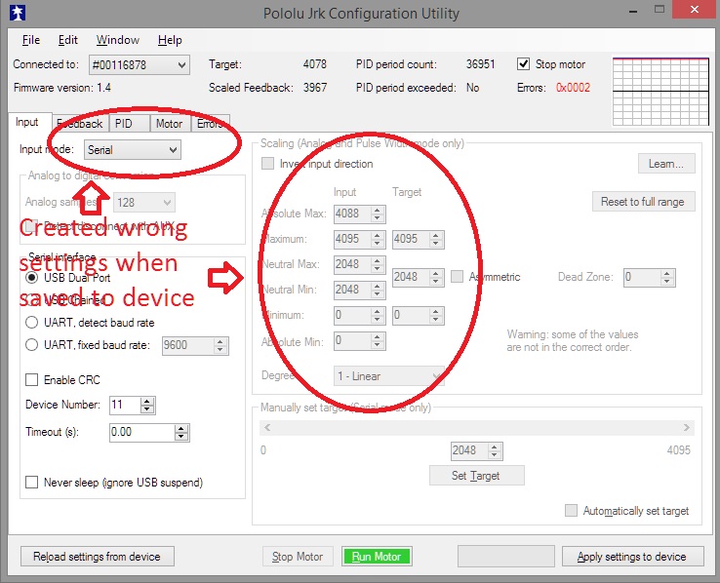Open the Input mode Serial dropdown
This screenshot has height=583, width=720.
coord(133,150)
